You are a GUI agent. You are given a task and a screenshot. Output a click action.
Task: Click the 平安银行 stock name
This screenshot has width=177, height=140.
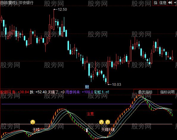pos(26,3)
